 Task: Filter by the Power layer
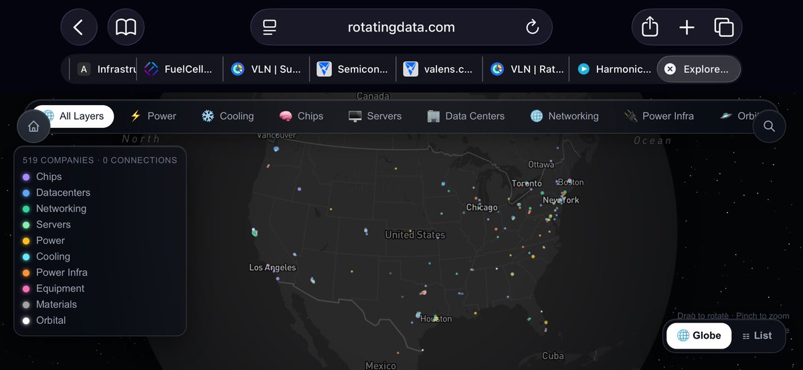(153, 116)
